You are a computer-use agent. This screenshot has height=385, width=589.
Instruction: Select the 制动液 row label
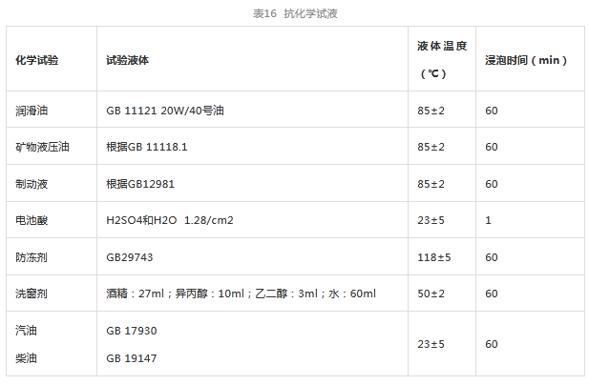click(x=31, y=184)
